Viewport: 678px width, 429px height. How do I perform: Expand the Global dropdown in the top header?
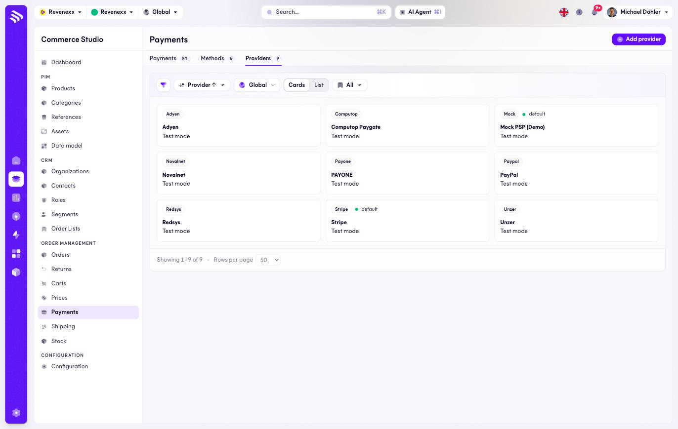[x=160, y=12]
